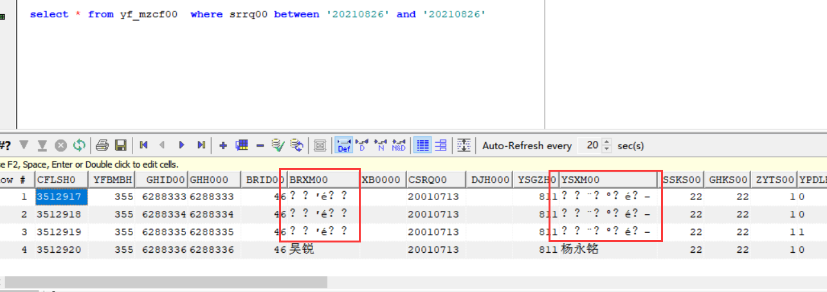This screenshot has width=827, height=292.
Task: Click the first '20210826' date literal
Action: 358,14
